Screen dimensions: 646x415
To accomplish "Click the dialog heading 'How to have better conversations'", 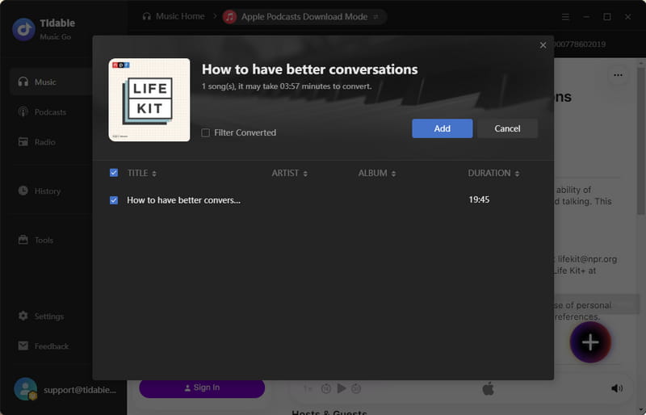I will [310, 69].
